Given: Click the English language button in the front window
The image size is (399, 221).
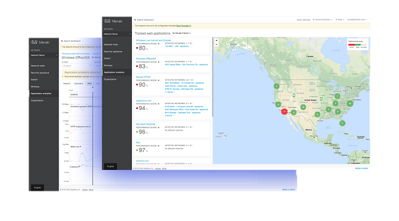Looking at the screenshot, I should (110, 166).
